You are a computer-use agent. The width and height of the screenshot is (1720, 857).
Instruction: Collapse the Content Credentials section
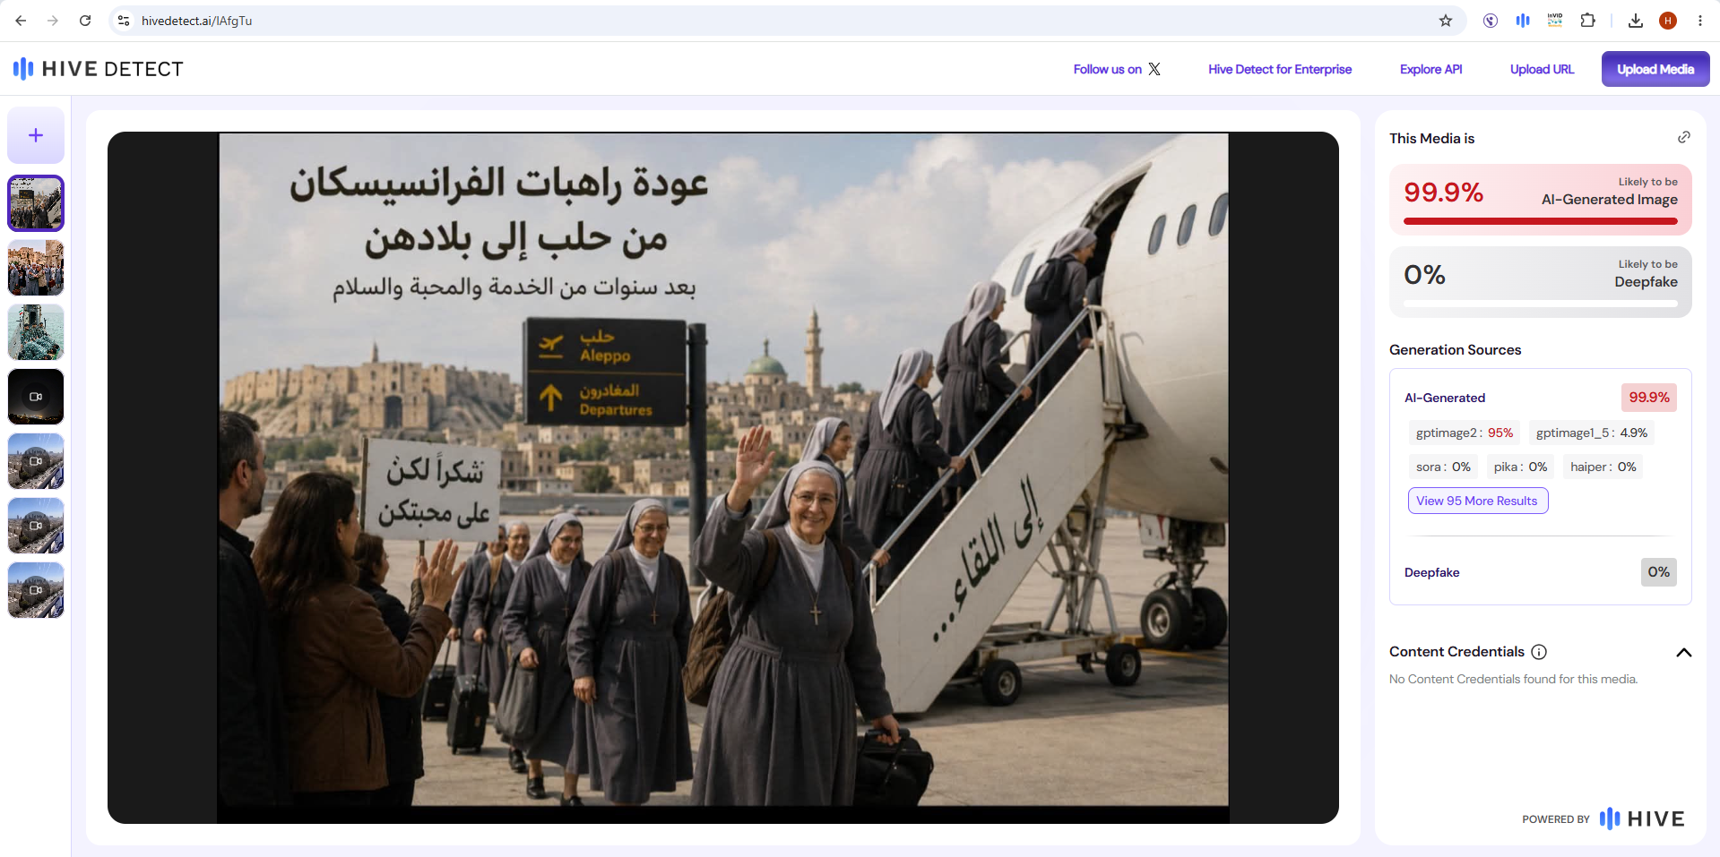[1684, 652]
